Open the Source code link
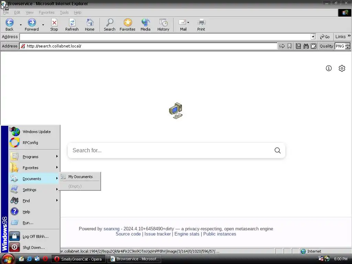The image size is (352, 264). point(128,234)
